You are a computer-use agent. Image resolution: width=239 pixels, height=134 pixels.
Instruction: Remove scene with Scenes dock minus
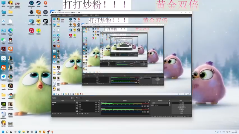point(55,114)
